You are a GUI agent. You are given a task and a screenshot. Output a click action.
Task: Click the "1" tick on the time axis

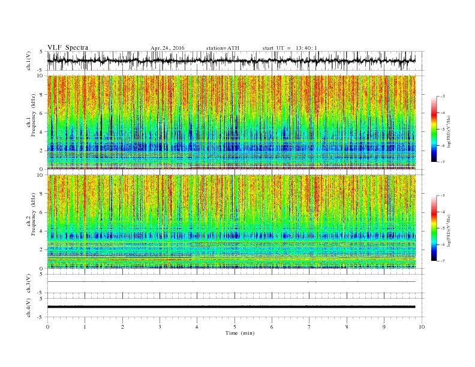tap(85, 327)
